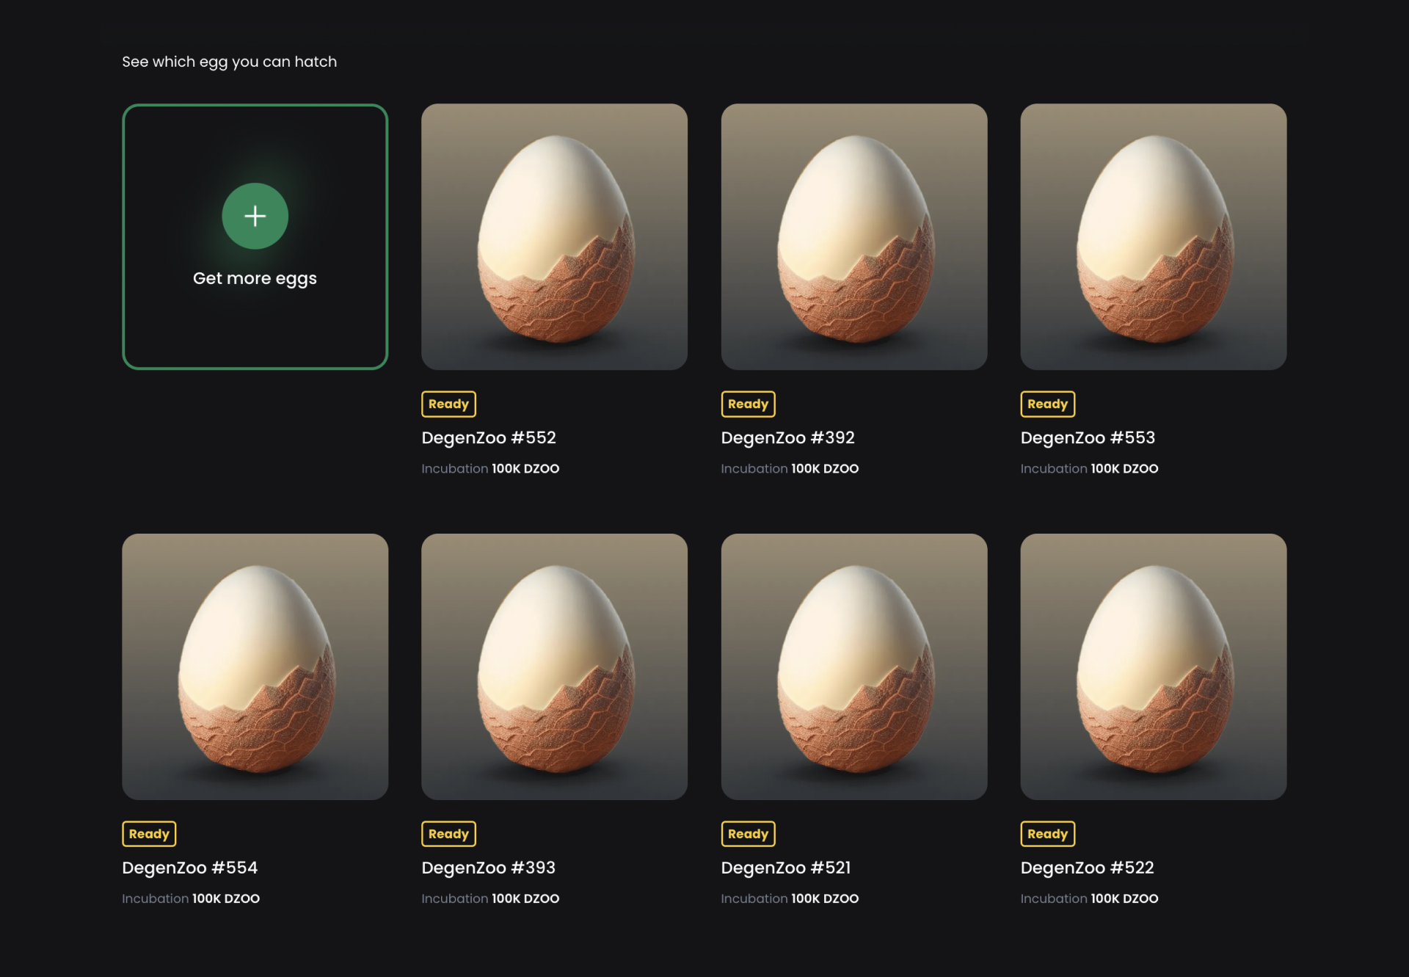Click the Ready badge above DegenZoo #522

coord(1047,834)
